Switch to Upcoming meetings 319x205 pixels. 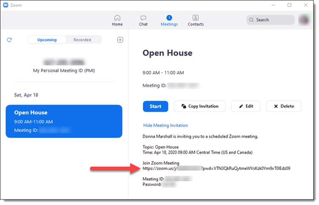(x=47, y=40)
